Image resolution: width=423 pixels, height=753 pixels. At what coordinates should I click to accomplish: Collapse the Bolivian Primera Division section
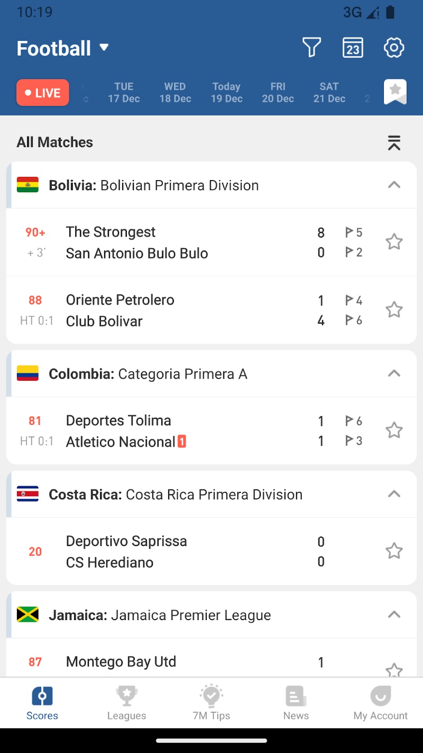tap(394, 185)
